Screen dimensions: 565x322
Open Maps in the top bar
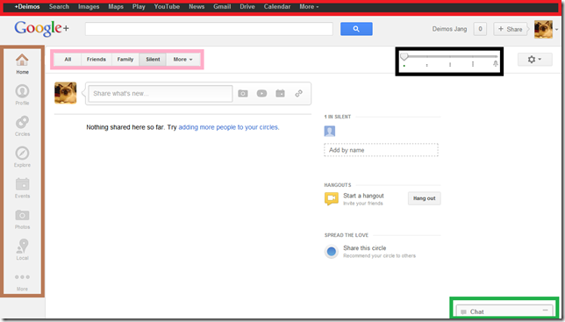116,6
